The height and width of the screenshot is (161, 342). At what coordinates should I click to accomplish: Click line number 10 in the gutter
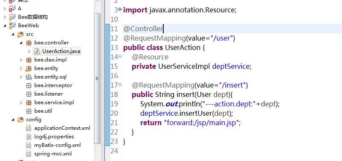[x=114, y=20]
